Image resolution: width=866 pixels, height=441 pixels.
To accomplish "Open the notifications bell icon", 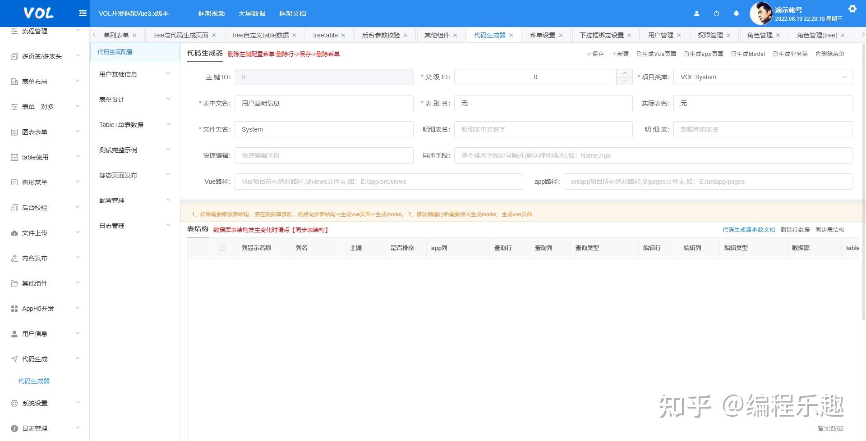I will (x=736, y=14).
